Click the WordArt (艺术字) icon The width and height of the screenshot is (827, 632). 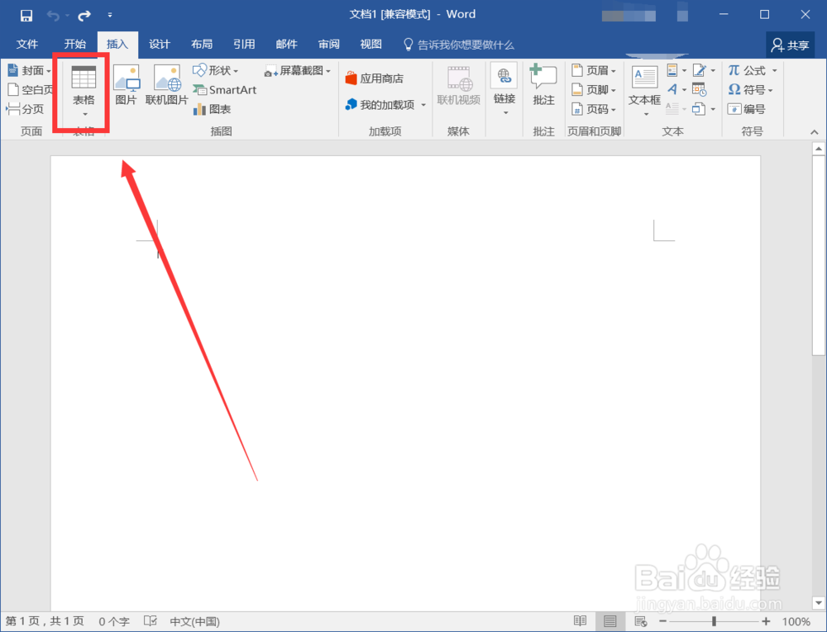[672, 89]
